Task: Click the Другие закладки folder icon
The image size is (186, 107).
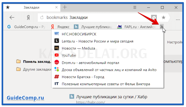Action: pos(18,69)
